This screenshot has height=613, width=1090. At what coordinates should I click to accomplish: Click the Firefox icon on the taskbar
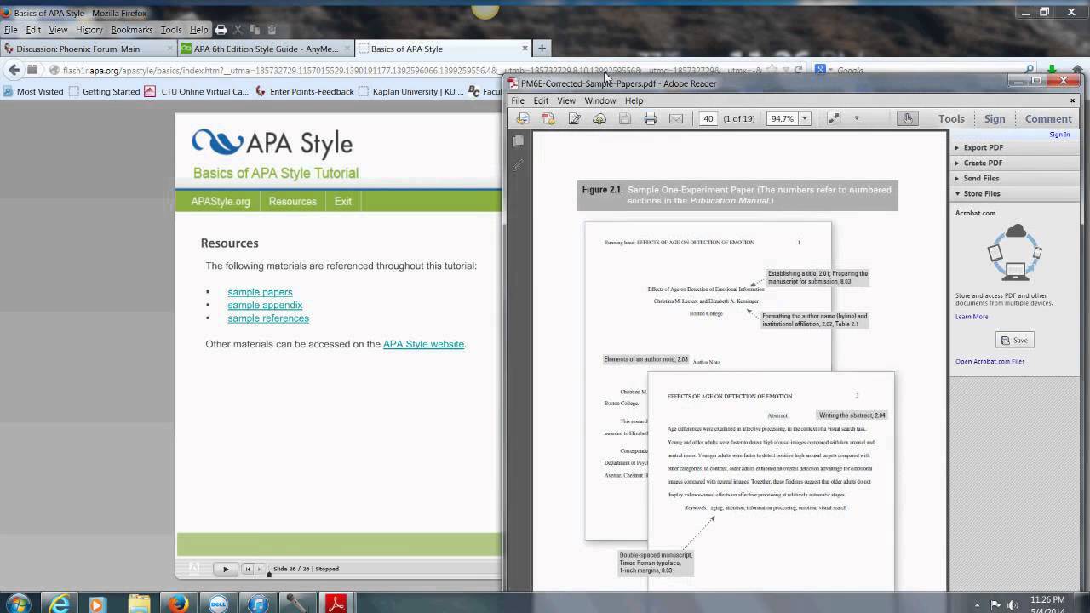point(178,604)
